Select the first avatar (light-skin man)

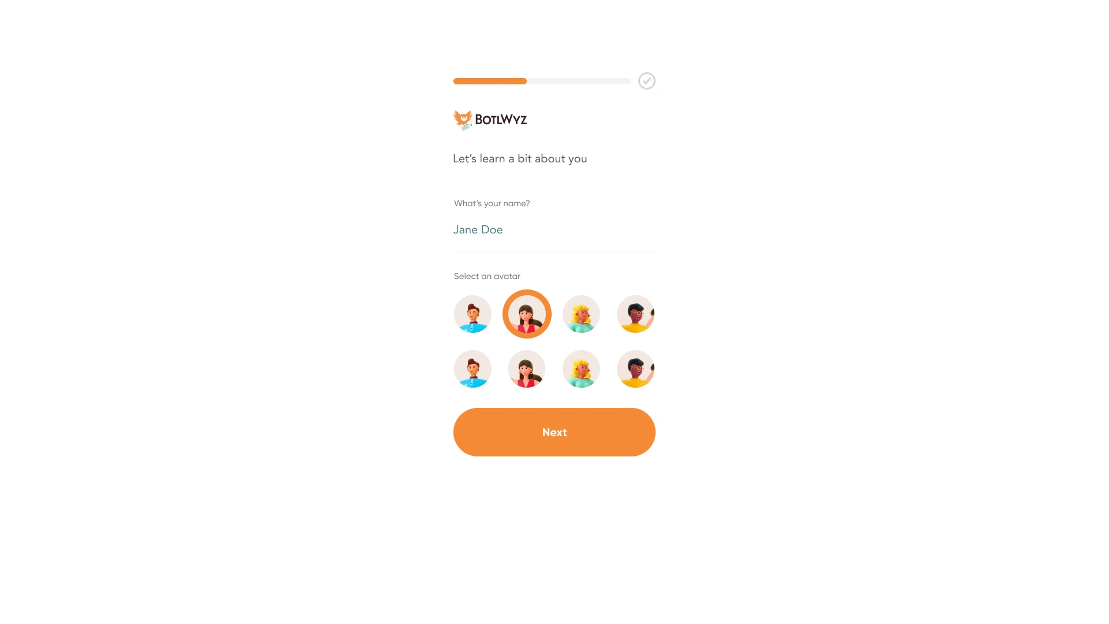click(472, 313)
